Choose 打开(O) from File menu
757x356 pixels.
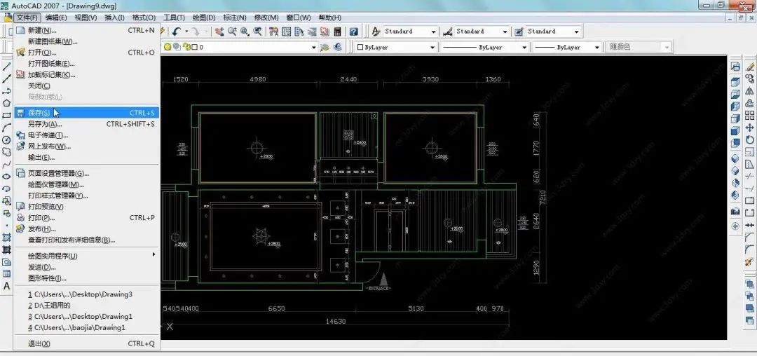(x=87, y=53)
